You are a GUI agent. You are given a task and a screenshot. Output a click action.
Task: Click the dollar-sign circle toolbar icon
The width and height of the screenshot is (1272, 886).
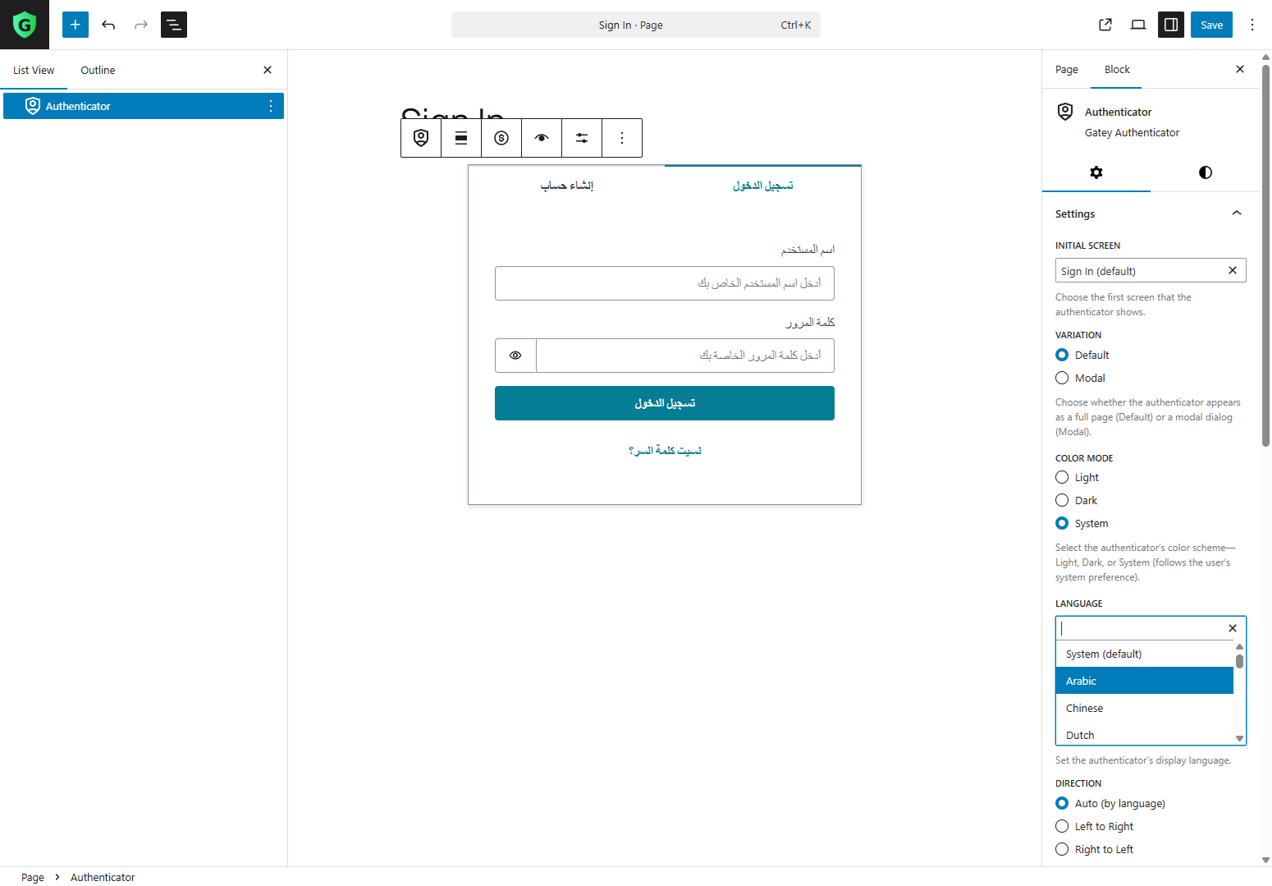[501, 138]
